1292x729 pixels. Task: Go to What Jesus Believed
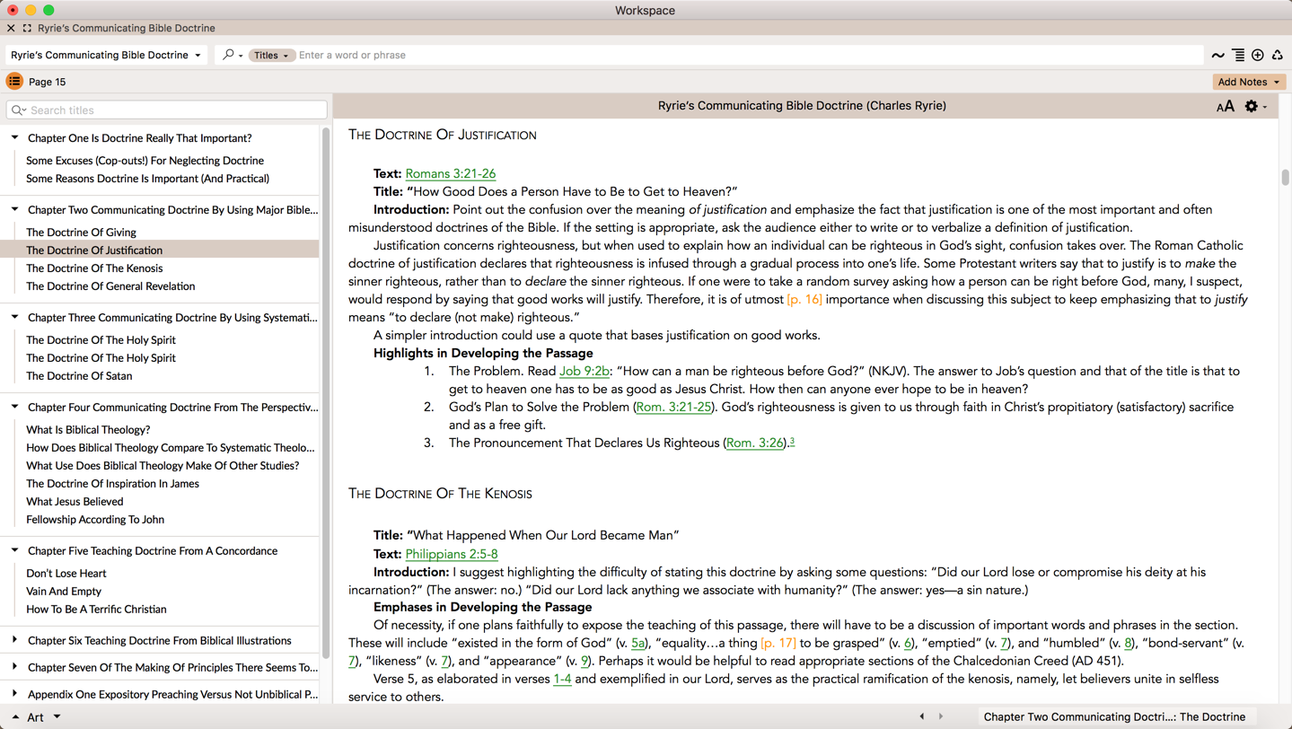point(75,502)
